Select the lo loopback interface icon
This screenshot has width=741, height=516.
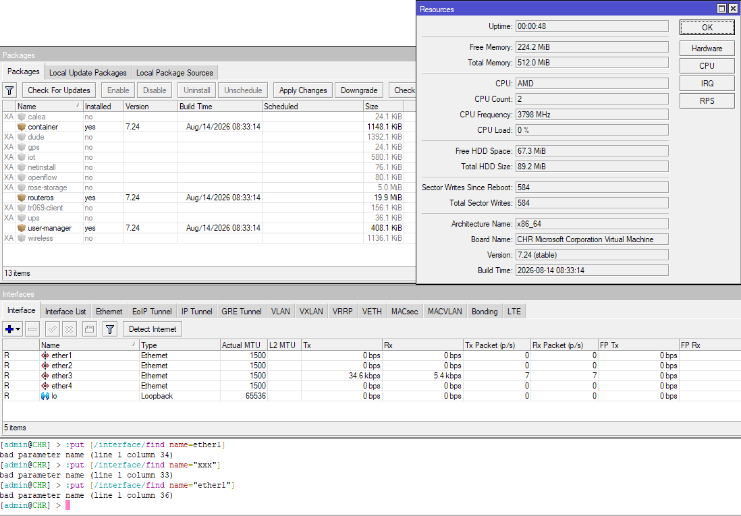pyautogui.click(x=45, y=396)
